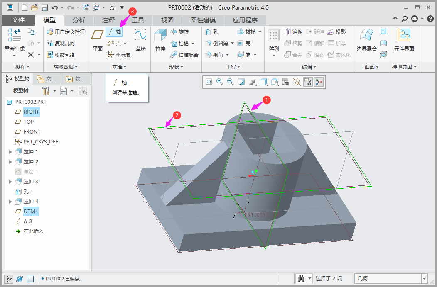Click the 镜像 (mirror) tool
This screenshot has width=437, height=287.
pyautogui.click(x=293, y=32)
